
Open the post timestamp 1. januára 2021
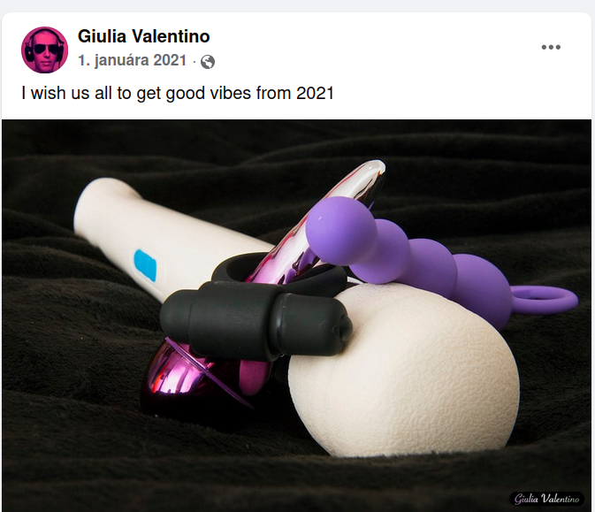[x=132, y=61]
